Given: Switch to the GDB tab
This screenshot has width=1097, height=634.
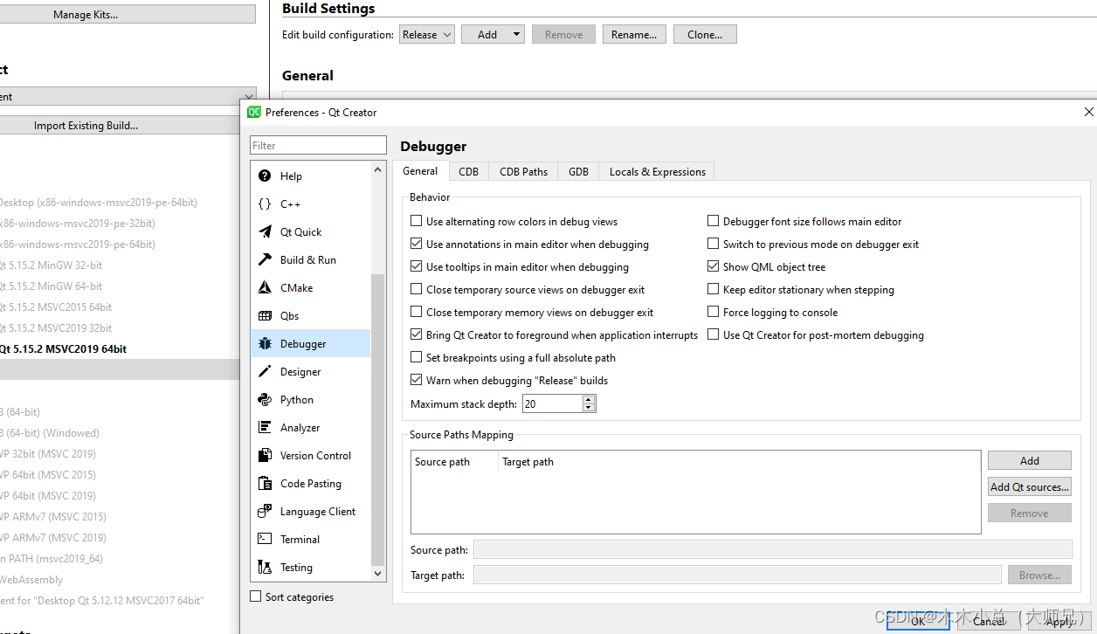Looking at the screenshot, I should pos(578,172).
